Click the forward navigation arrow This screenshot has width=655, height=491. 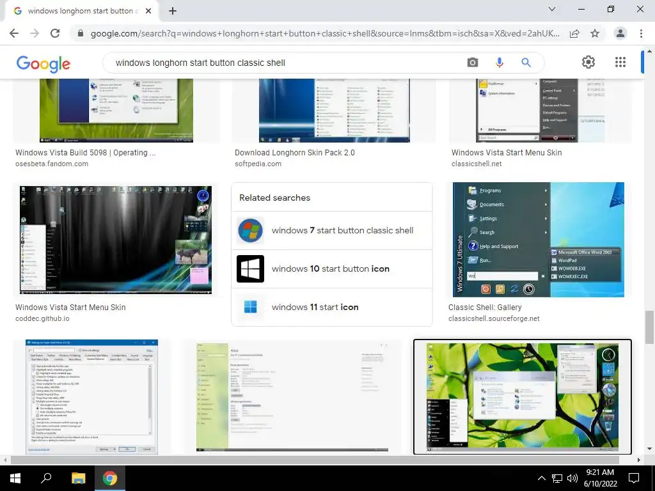point(35,33)
